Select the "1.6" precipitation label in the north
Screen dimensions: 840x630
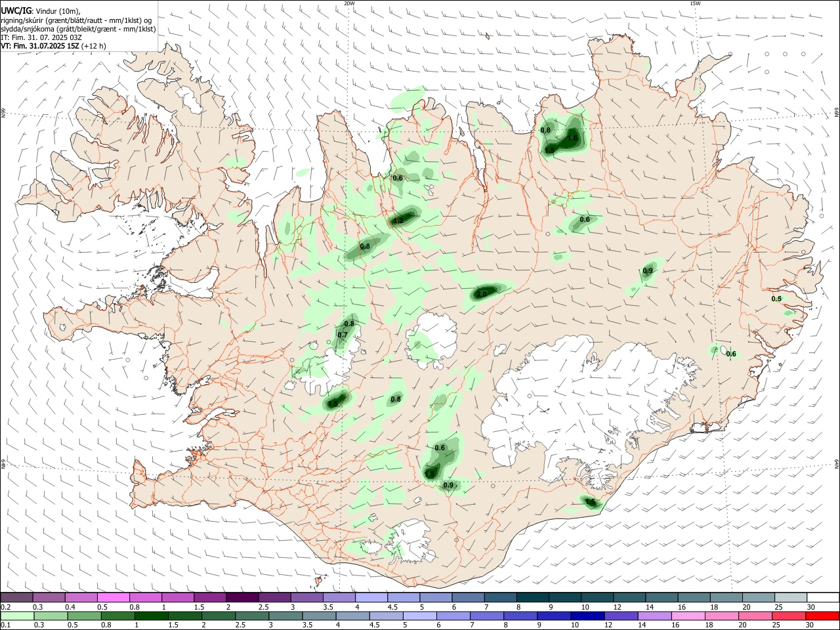572,138
